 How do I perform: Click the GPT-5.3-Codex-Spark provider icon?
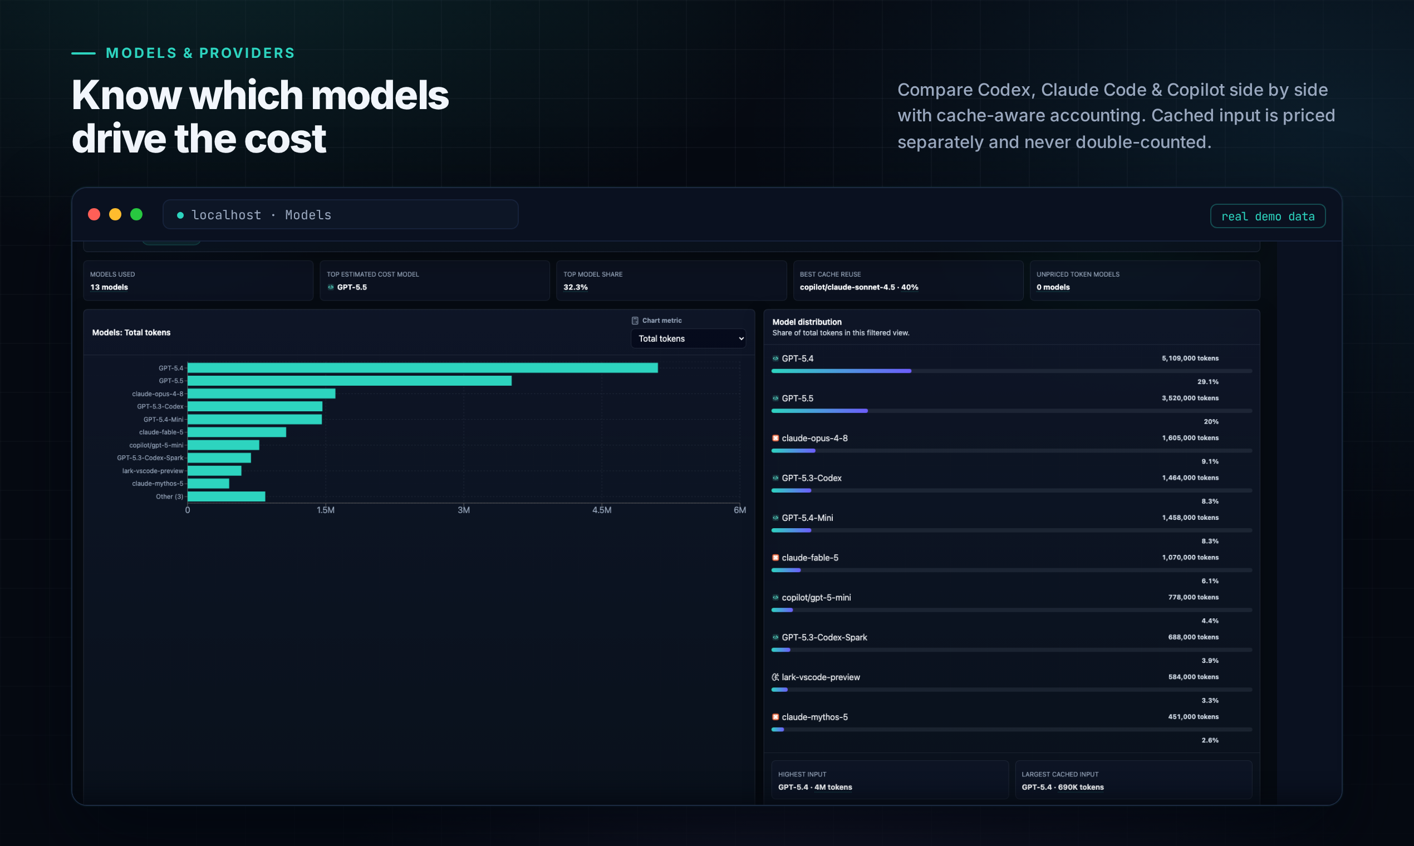[x=775, y=637]
